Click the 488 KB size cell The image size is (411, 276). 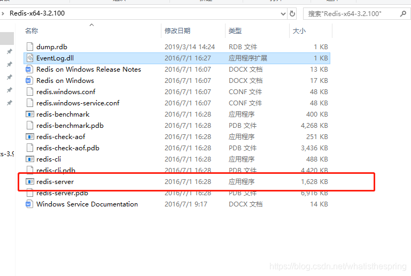pyautogui.click(x=317, y=159)
